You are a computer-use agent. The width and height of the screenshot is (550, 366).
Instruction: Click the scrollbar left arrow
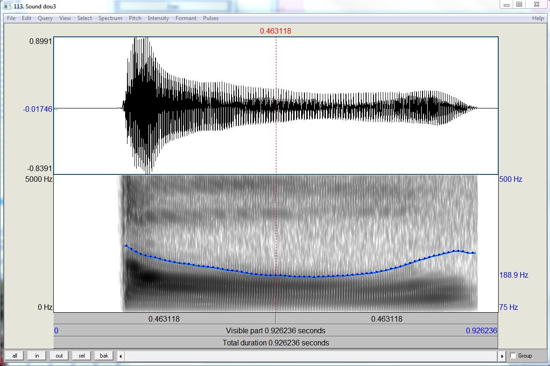[x=120, y=356]
